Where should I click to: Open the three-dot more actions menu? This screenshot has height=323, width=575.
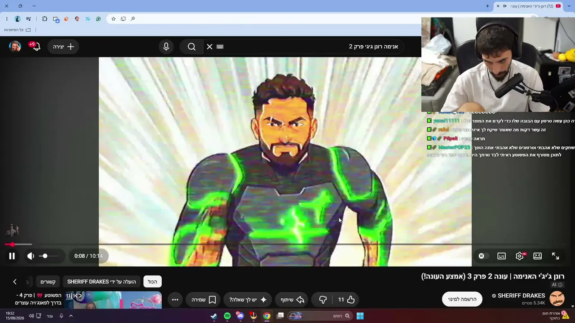tap(175, 300)
